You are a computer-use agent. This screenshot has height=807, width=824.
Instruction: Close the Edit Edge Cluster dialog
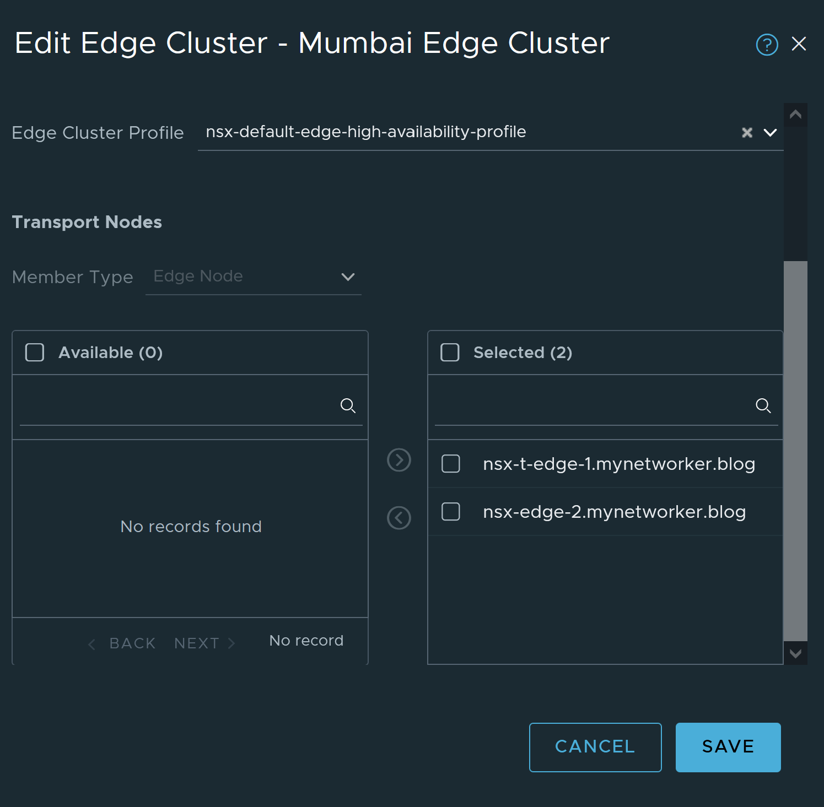[x=799, y=44]
